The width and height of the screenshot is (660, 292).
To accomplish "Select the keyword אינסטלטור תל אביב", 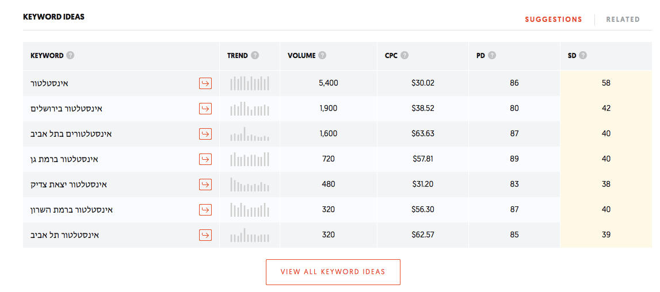I will click(x=65, y=235).
